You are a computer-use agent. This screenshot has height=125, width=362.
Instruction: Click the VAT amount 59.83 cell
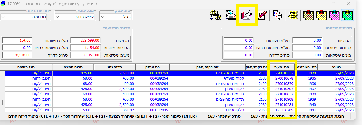tap(73, 110)
